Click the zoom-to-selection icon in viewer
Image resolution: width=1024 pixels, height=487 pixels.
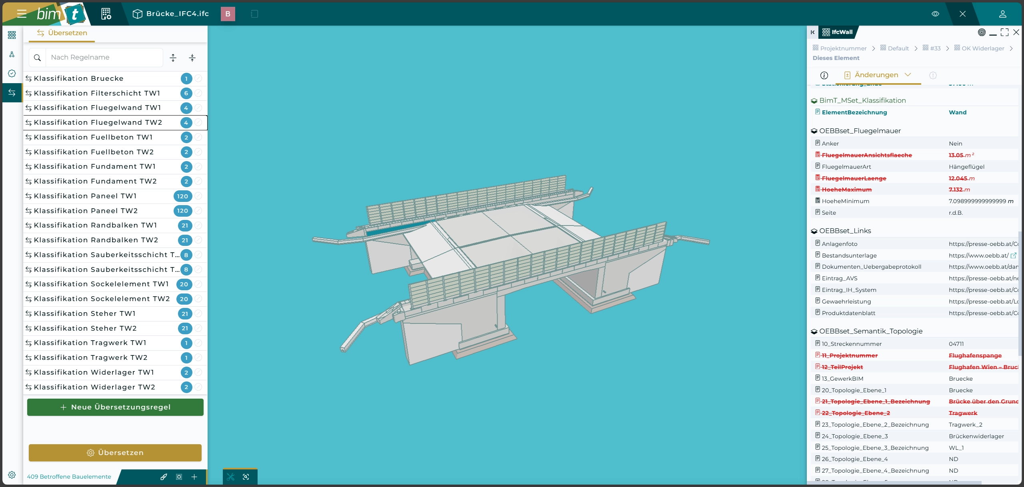point(246,477)
